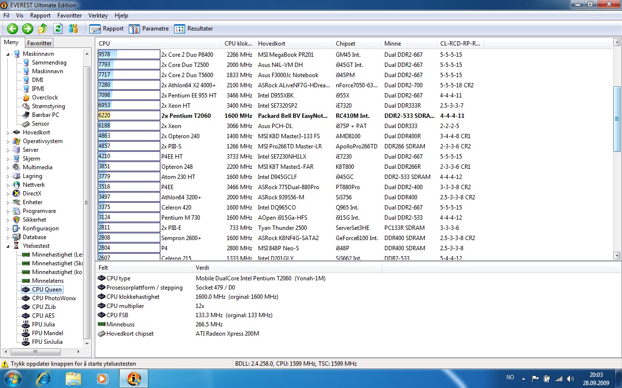Select the Minnelatens benchmark
Image resolution: width=622 pixels, height=388 pixels.
(47, 281)
